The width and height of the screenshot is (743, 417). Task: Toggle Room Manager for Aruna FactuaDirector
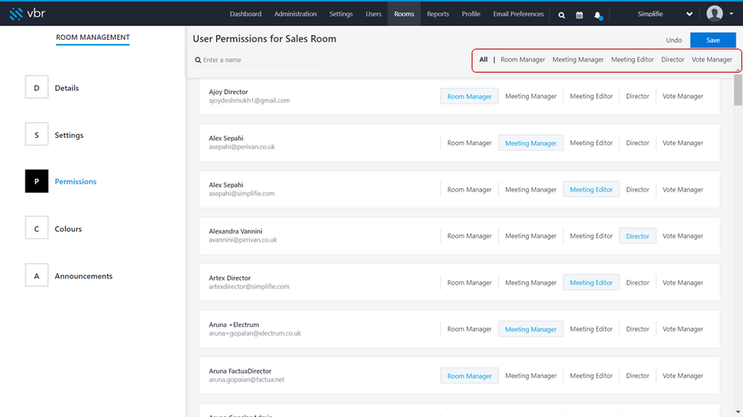click(x=469, y=376)
